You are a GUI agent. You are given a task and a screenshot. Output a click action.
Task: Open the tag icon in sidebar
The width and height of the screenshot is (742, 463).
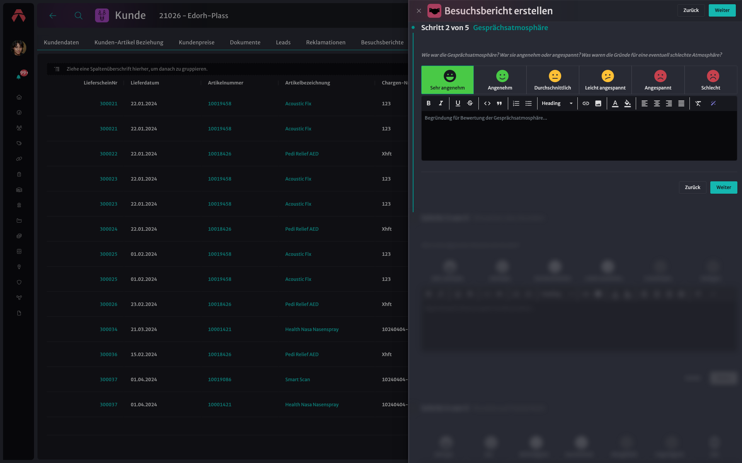coord(19,143)
